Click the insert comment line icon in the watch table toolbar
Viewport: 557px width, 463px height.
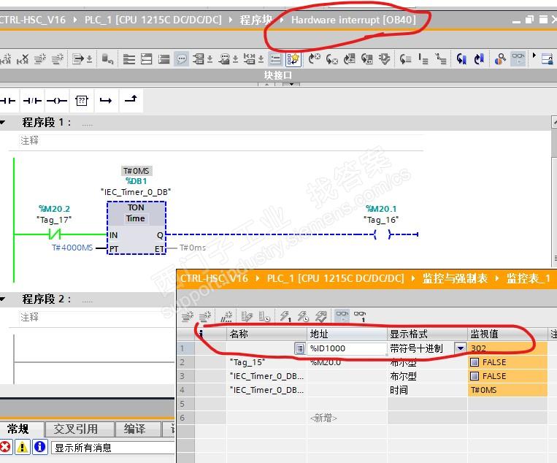pyautogui.click(x=226, y=316)
